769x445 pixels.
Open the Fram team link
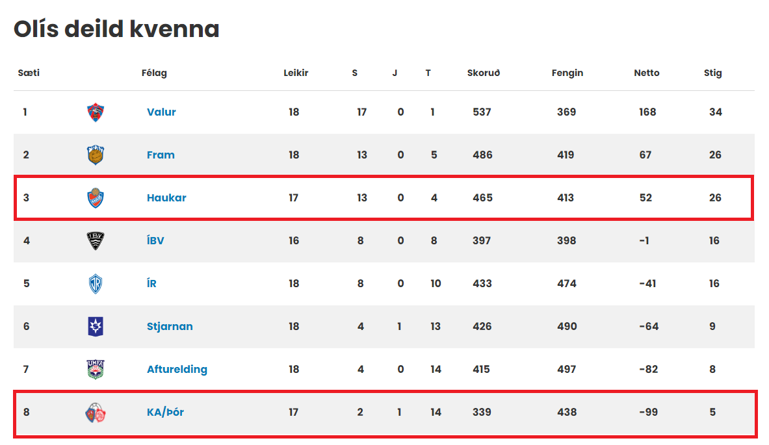click(x=161, y=155)
